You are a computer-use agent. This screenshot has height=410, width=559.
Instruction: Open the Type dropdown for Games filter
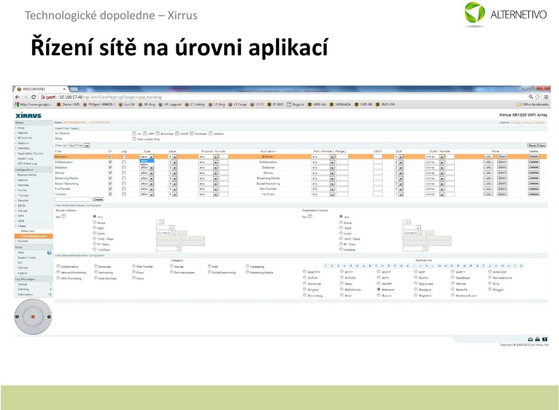click(147, 173)
